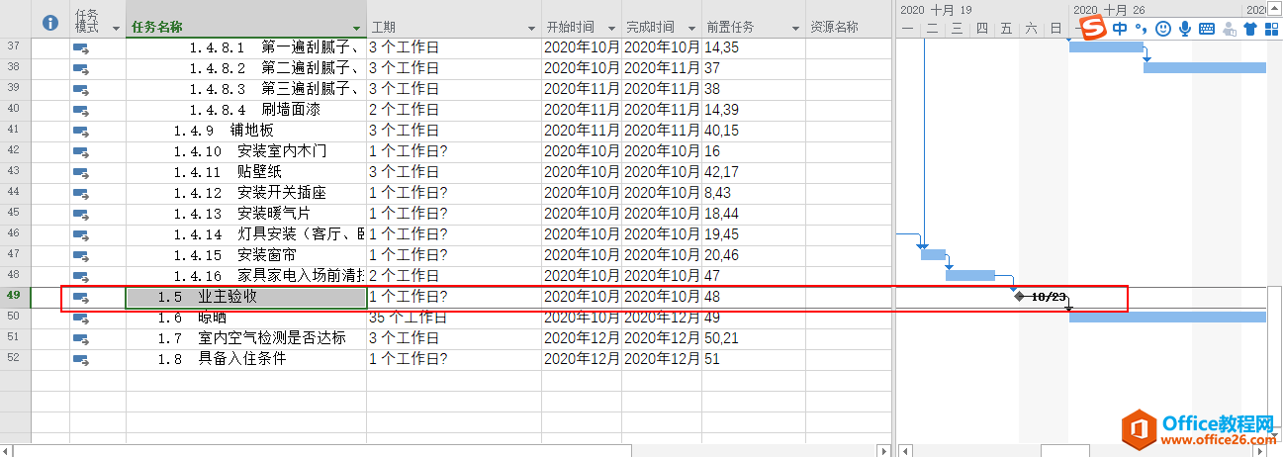Select row header 37
This screenshot has width=1283, height=457.
pos(15,46)
